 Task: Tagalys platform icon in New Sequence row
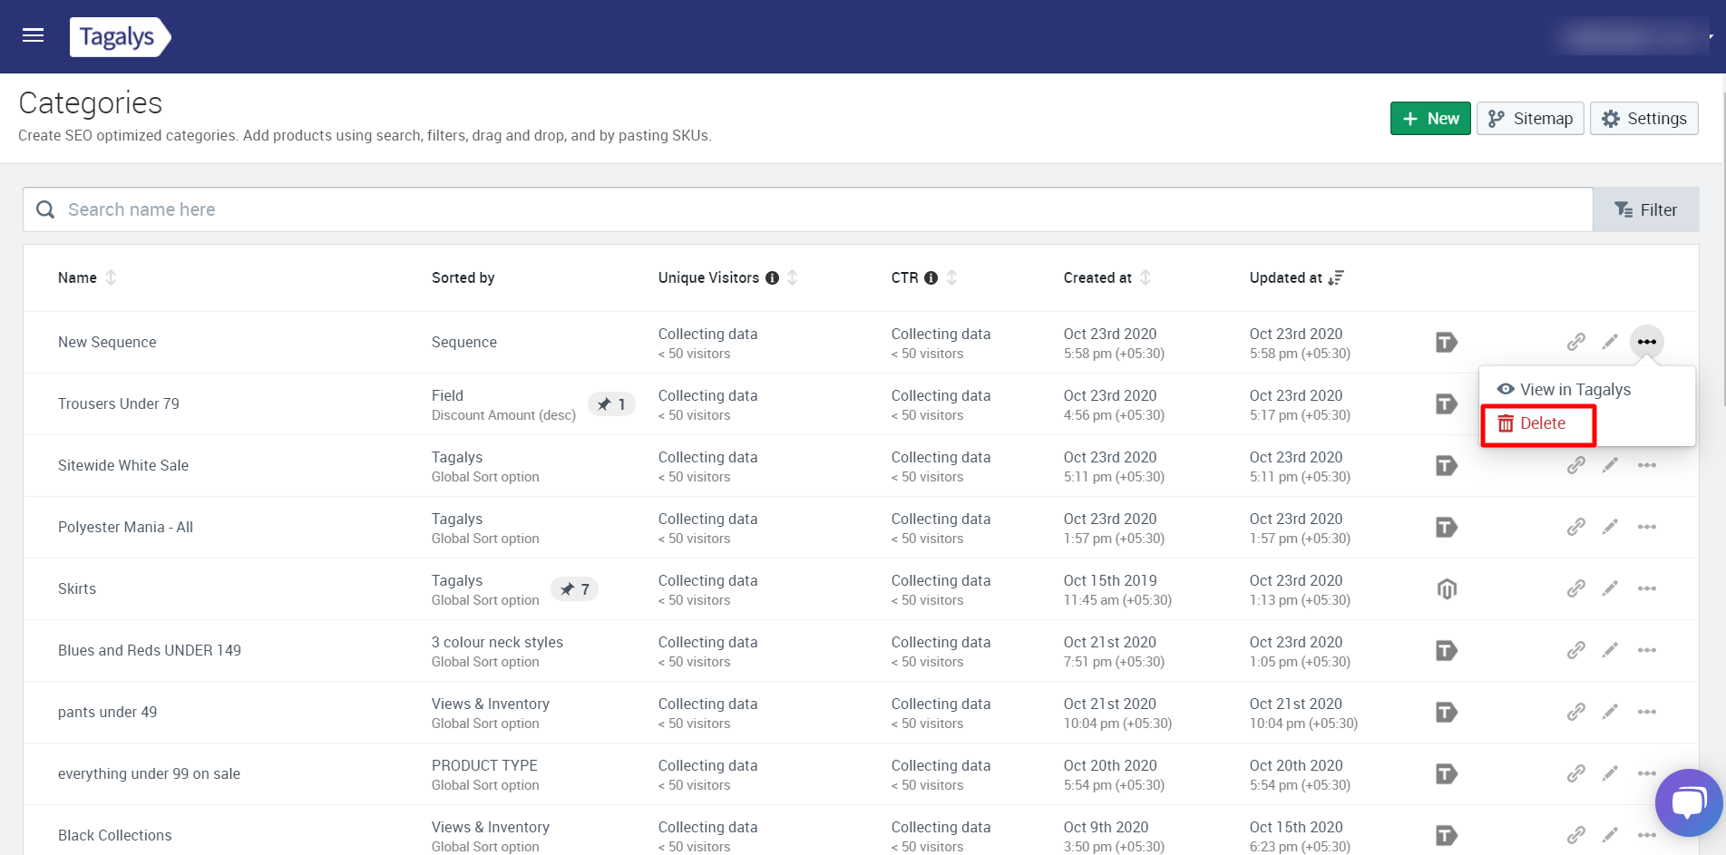[x=1447, y=342]
